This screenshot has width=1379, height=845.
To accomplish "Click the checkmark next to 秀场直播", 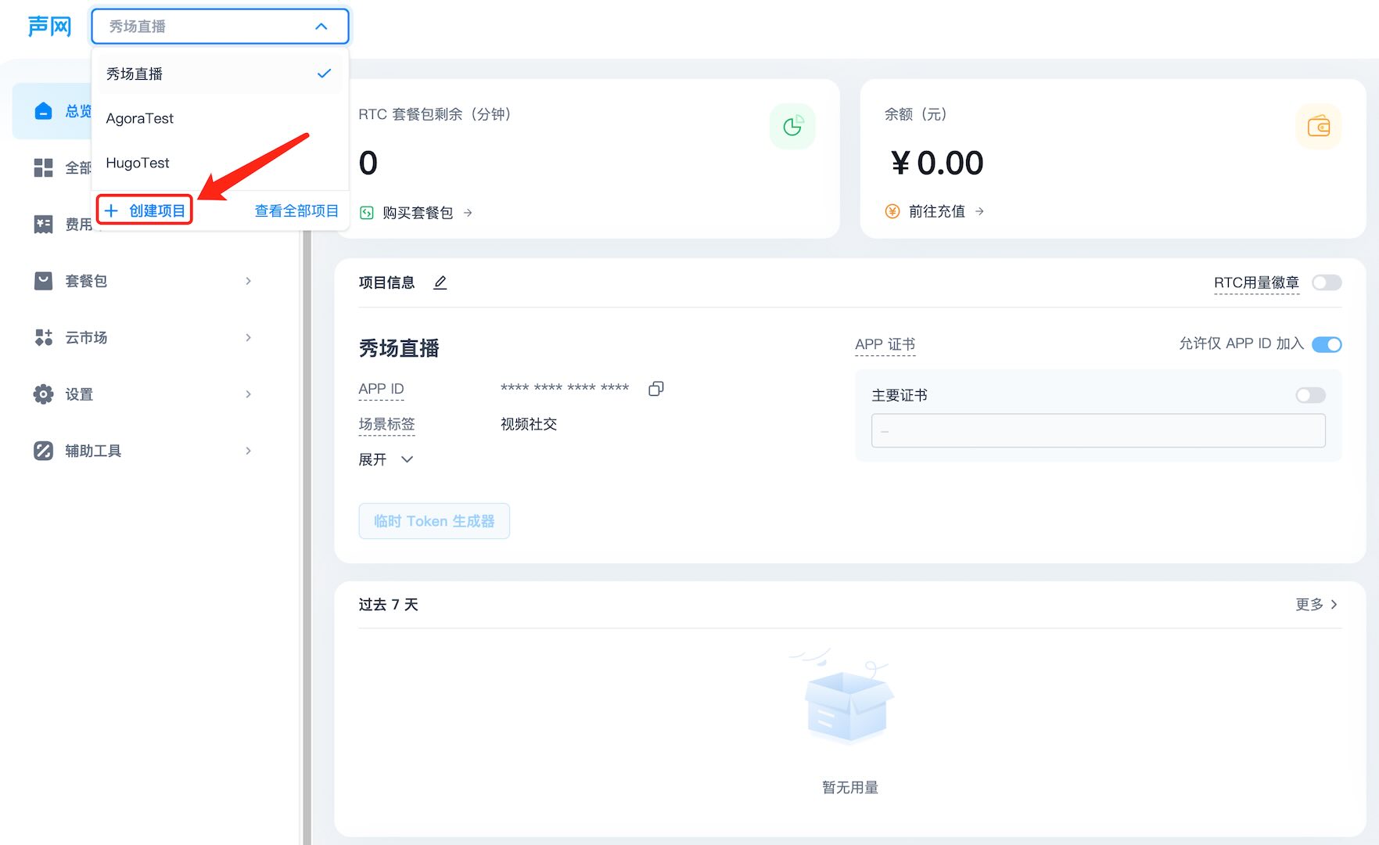I will (324, 74).
